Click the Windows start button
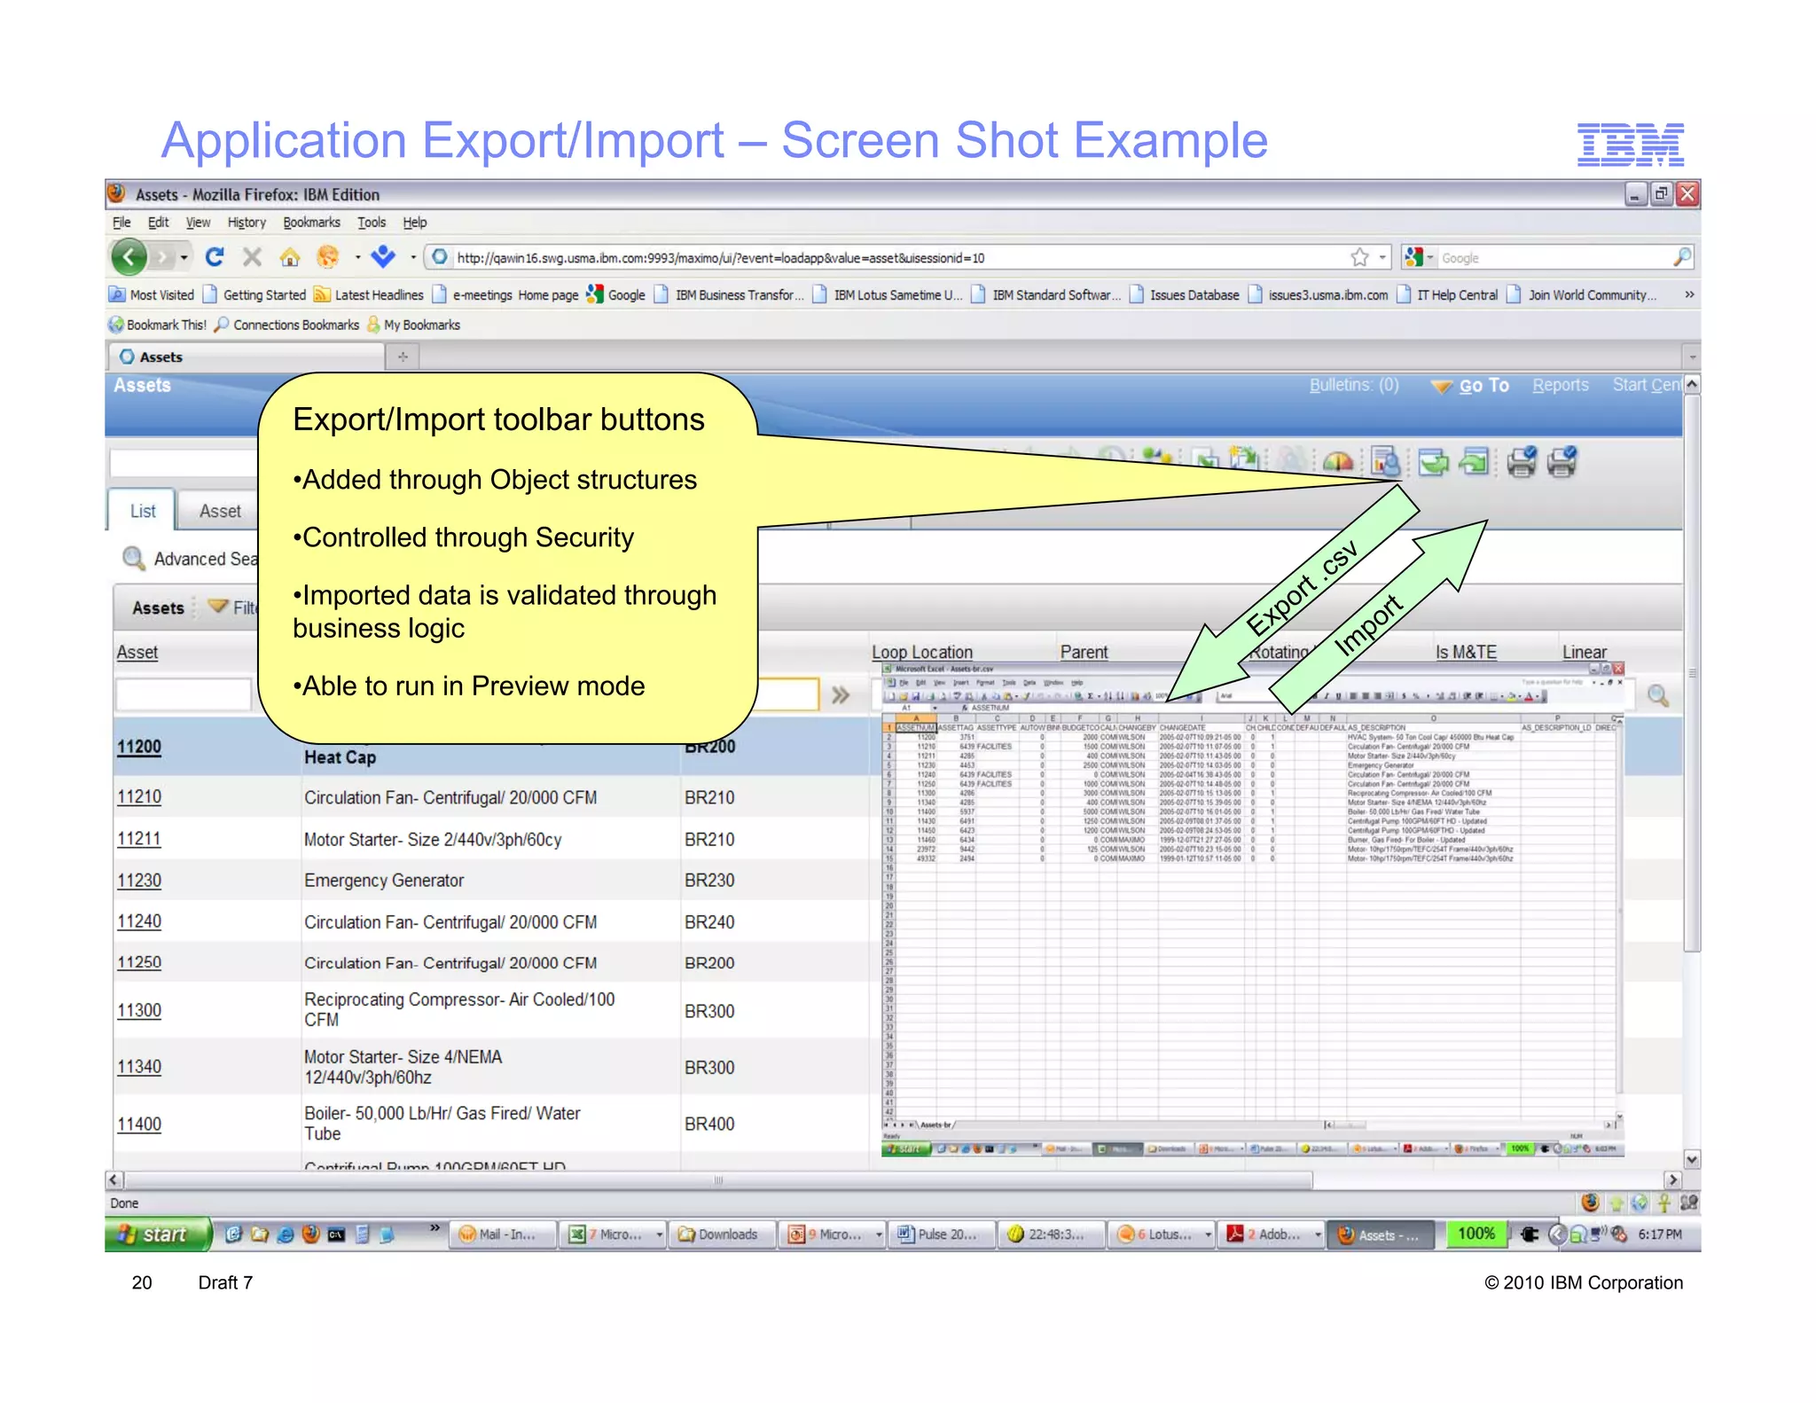1816x1403 pixels. (x=158, y=1234)
